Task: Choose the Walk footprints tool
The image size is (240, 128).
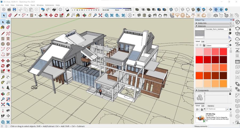Action: click(3, 116)
